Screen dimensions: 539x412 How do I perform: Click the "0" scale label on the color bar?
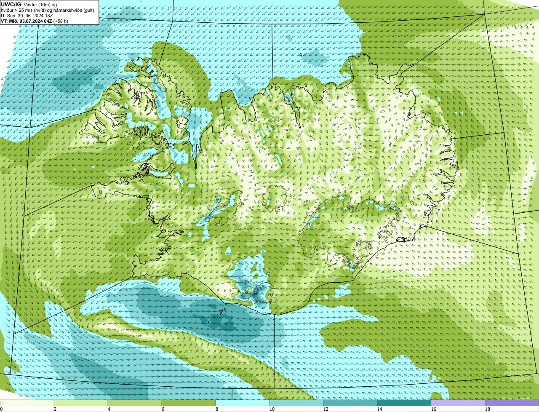pos(1,409)
